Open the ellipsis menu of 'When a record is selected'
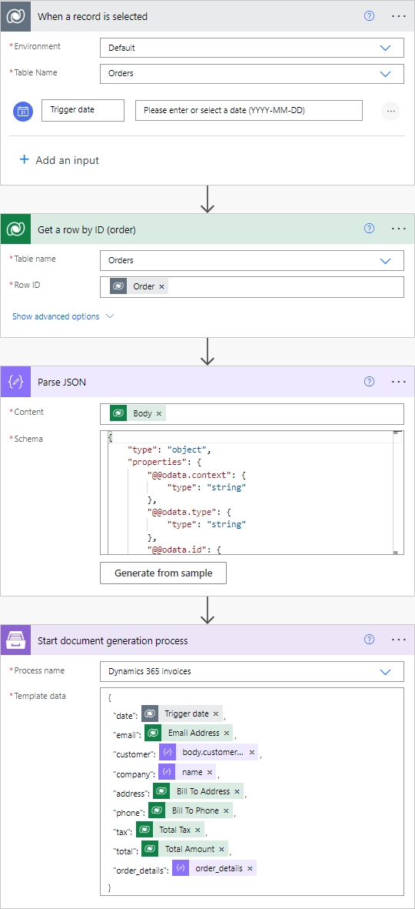415x909 pixels. click(399, 16)
